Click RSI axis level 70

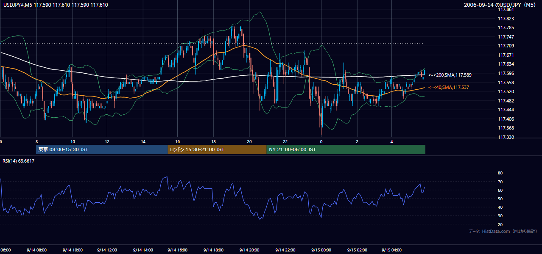(500, 182)
